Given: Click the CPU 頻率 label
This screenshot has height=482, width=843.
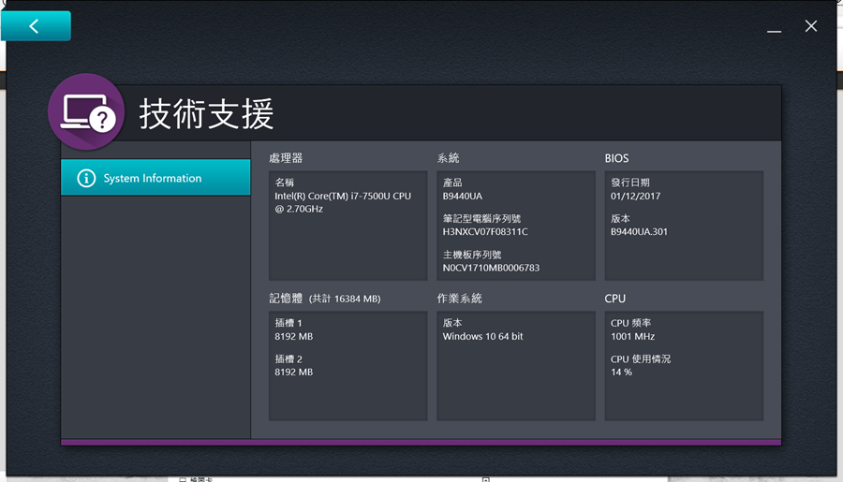Looking at the screenshot, I should click(x=630, y=323).
